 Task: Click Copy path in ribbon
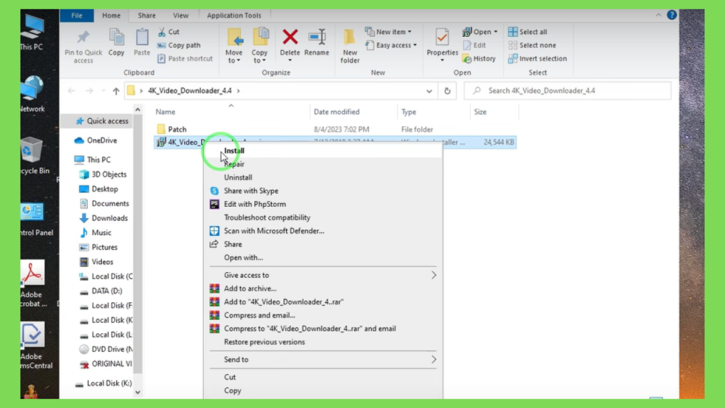(x=179, y=45)
